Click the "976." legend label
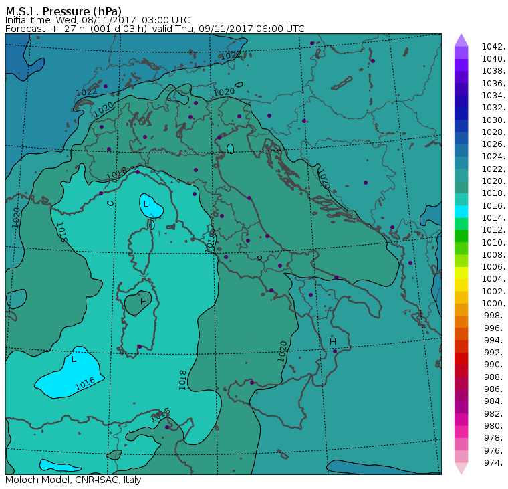This screenshot has height=489, width=508. click(x=495, y=450)
